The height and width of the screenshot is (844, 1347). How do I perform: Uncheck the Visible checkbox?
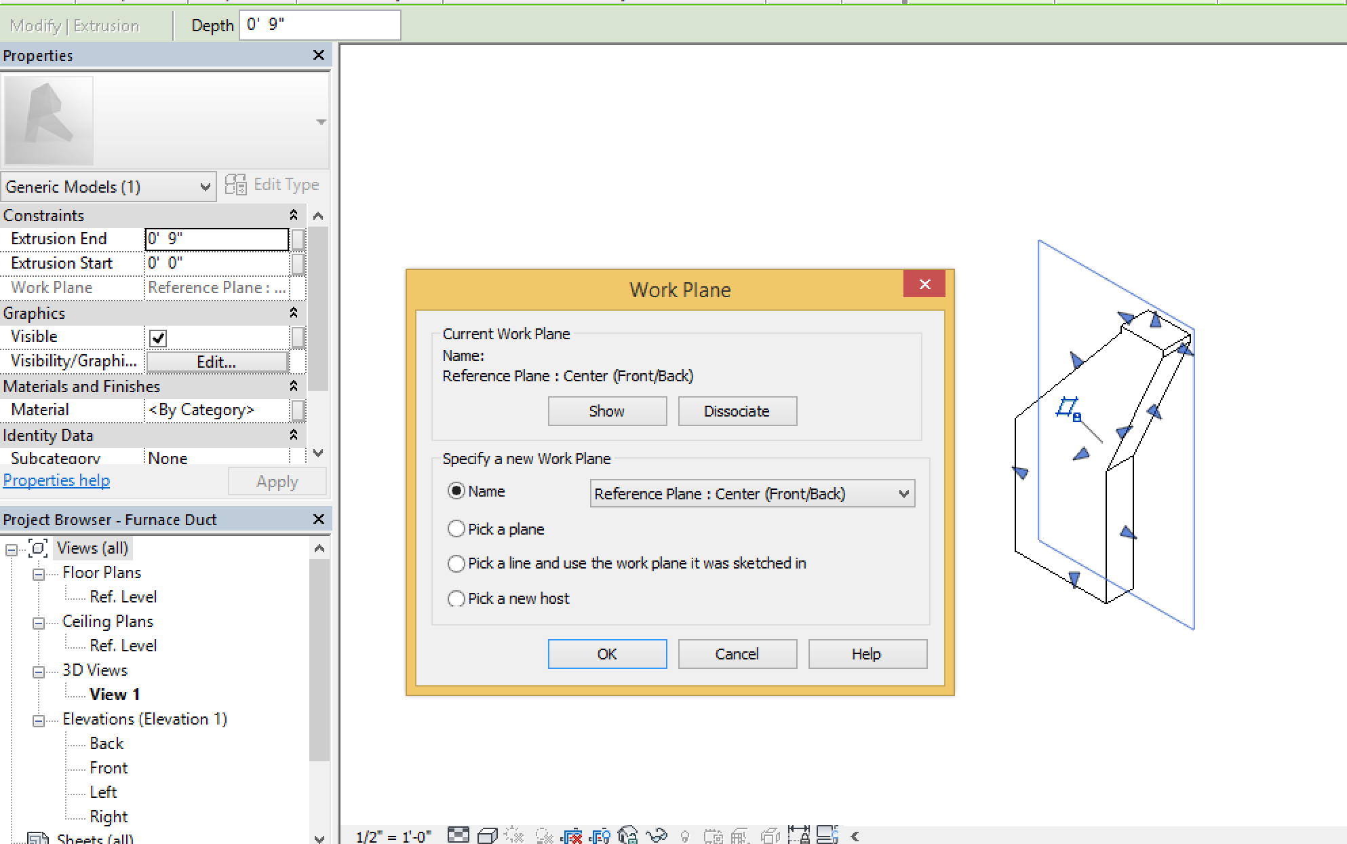pyautogui.click(x=158, y=338)
